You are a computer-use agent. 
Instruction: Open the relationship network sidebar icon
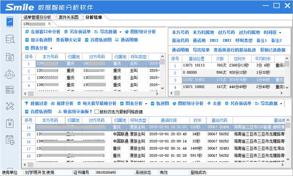[10, 74]
